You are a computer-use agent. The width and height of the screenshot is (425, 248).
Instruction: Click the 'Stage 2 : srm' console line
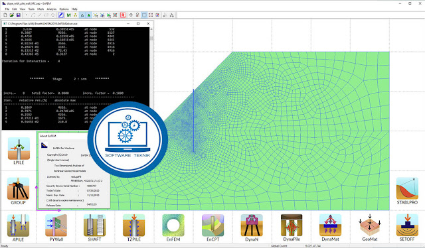[x=69, y=79]
